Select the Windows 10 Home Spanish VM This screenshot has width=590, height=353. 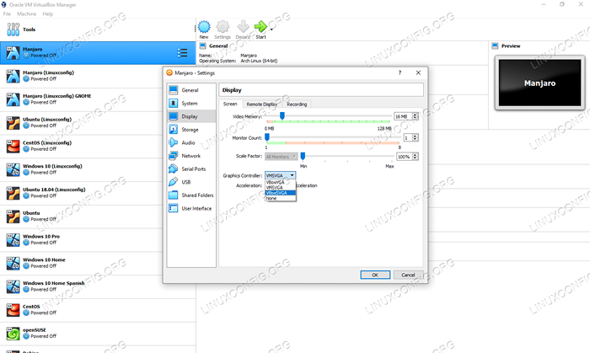pyautogui.click(x=98, y=286)
